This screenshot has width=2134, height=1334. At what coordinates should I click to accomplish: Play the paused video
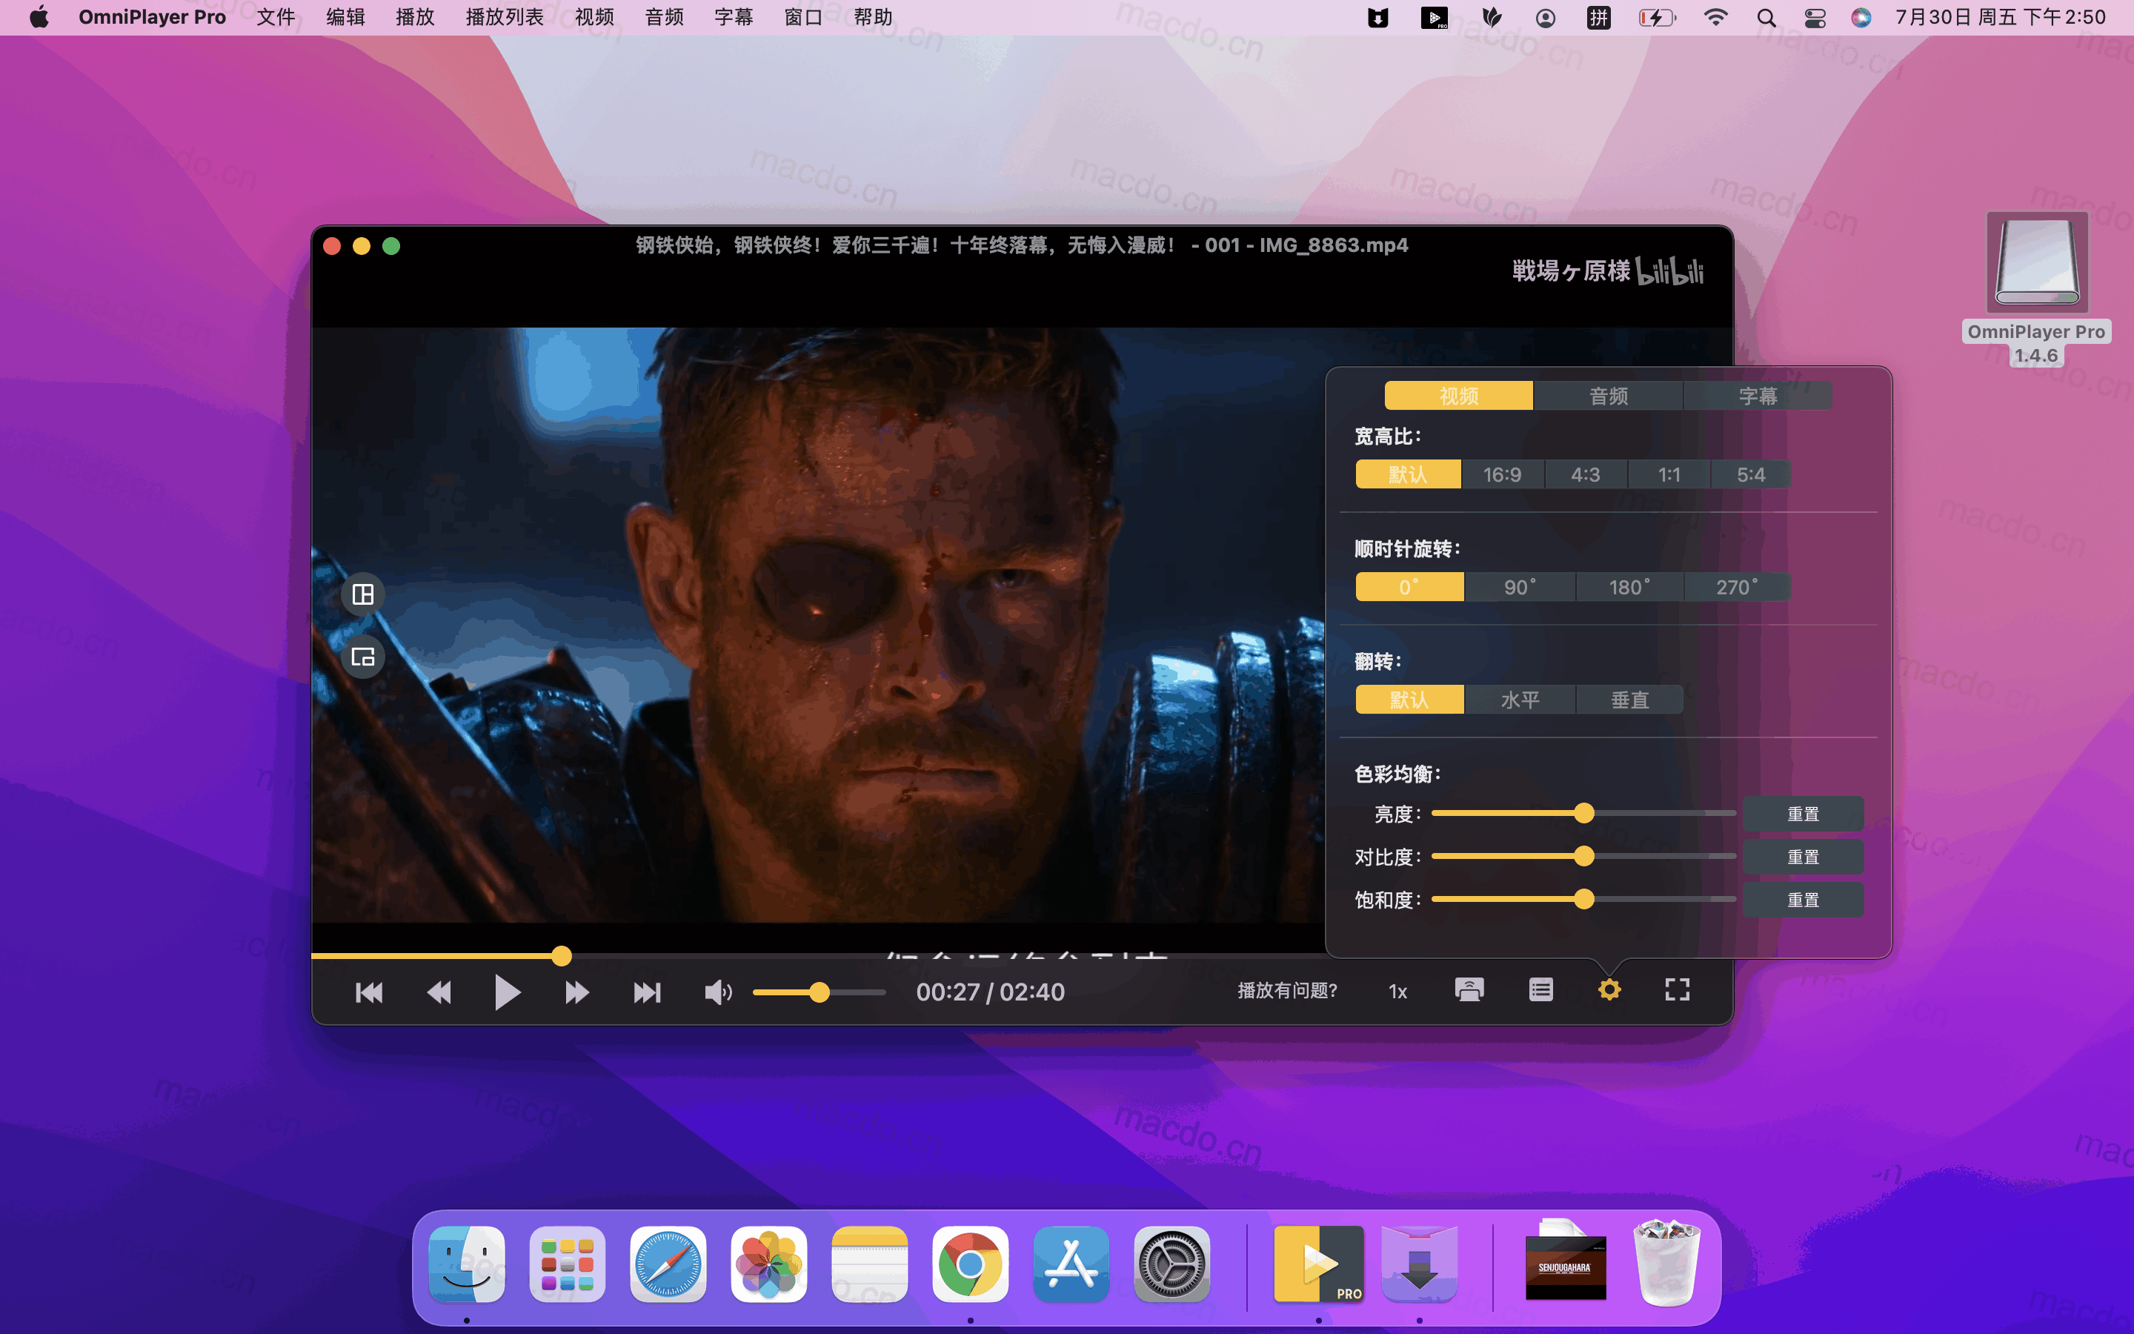tap(507, 992)
